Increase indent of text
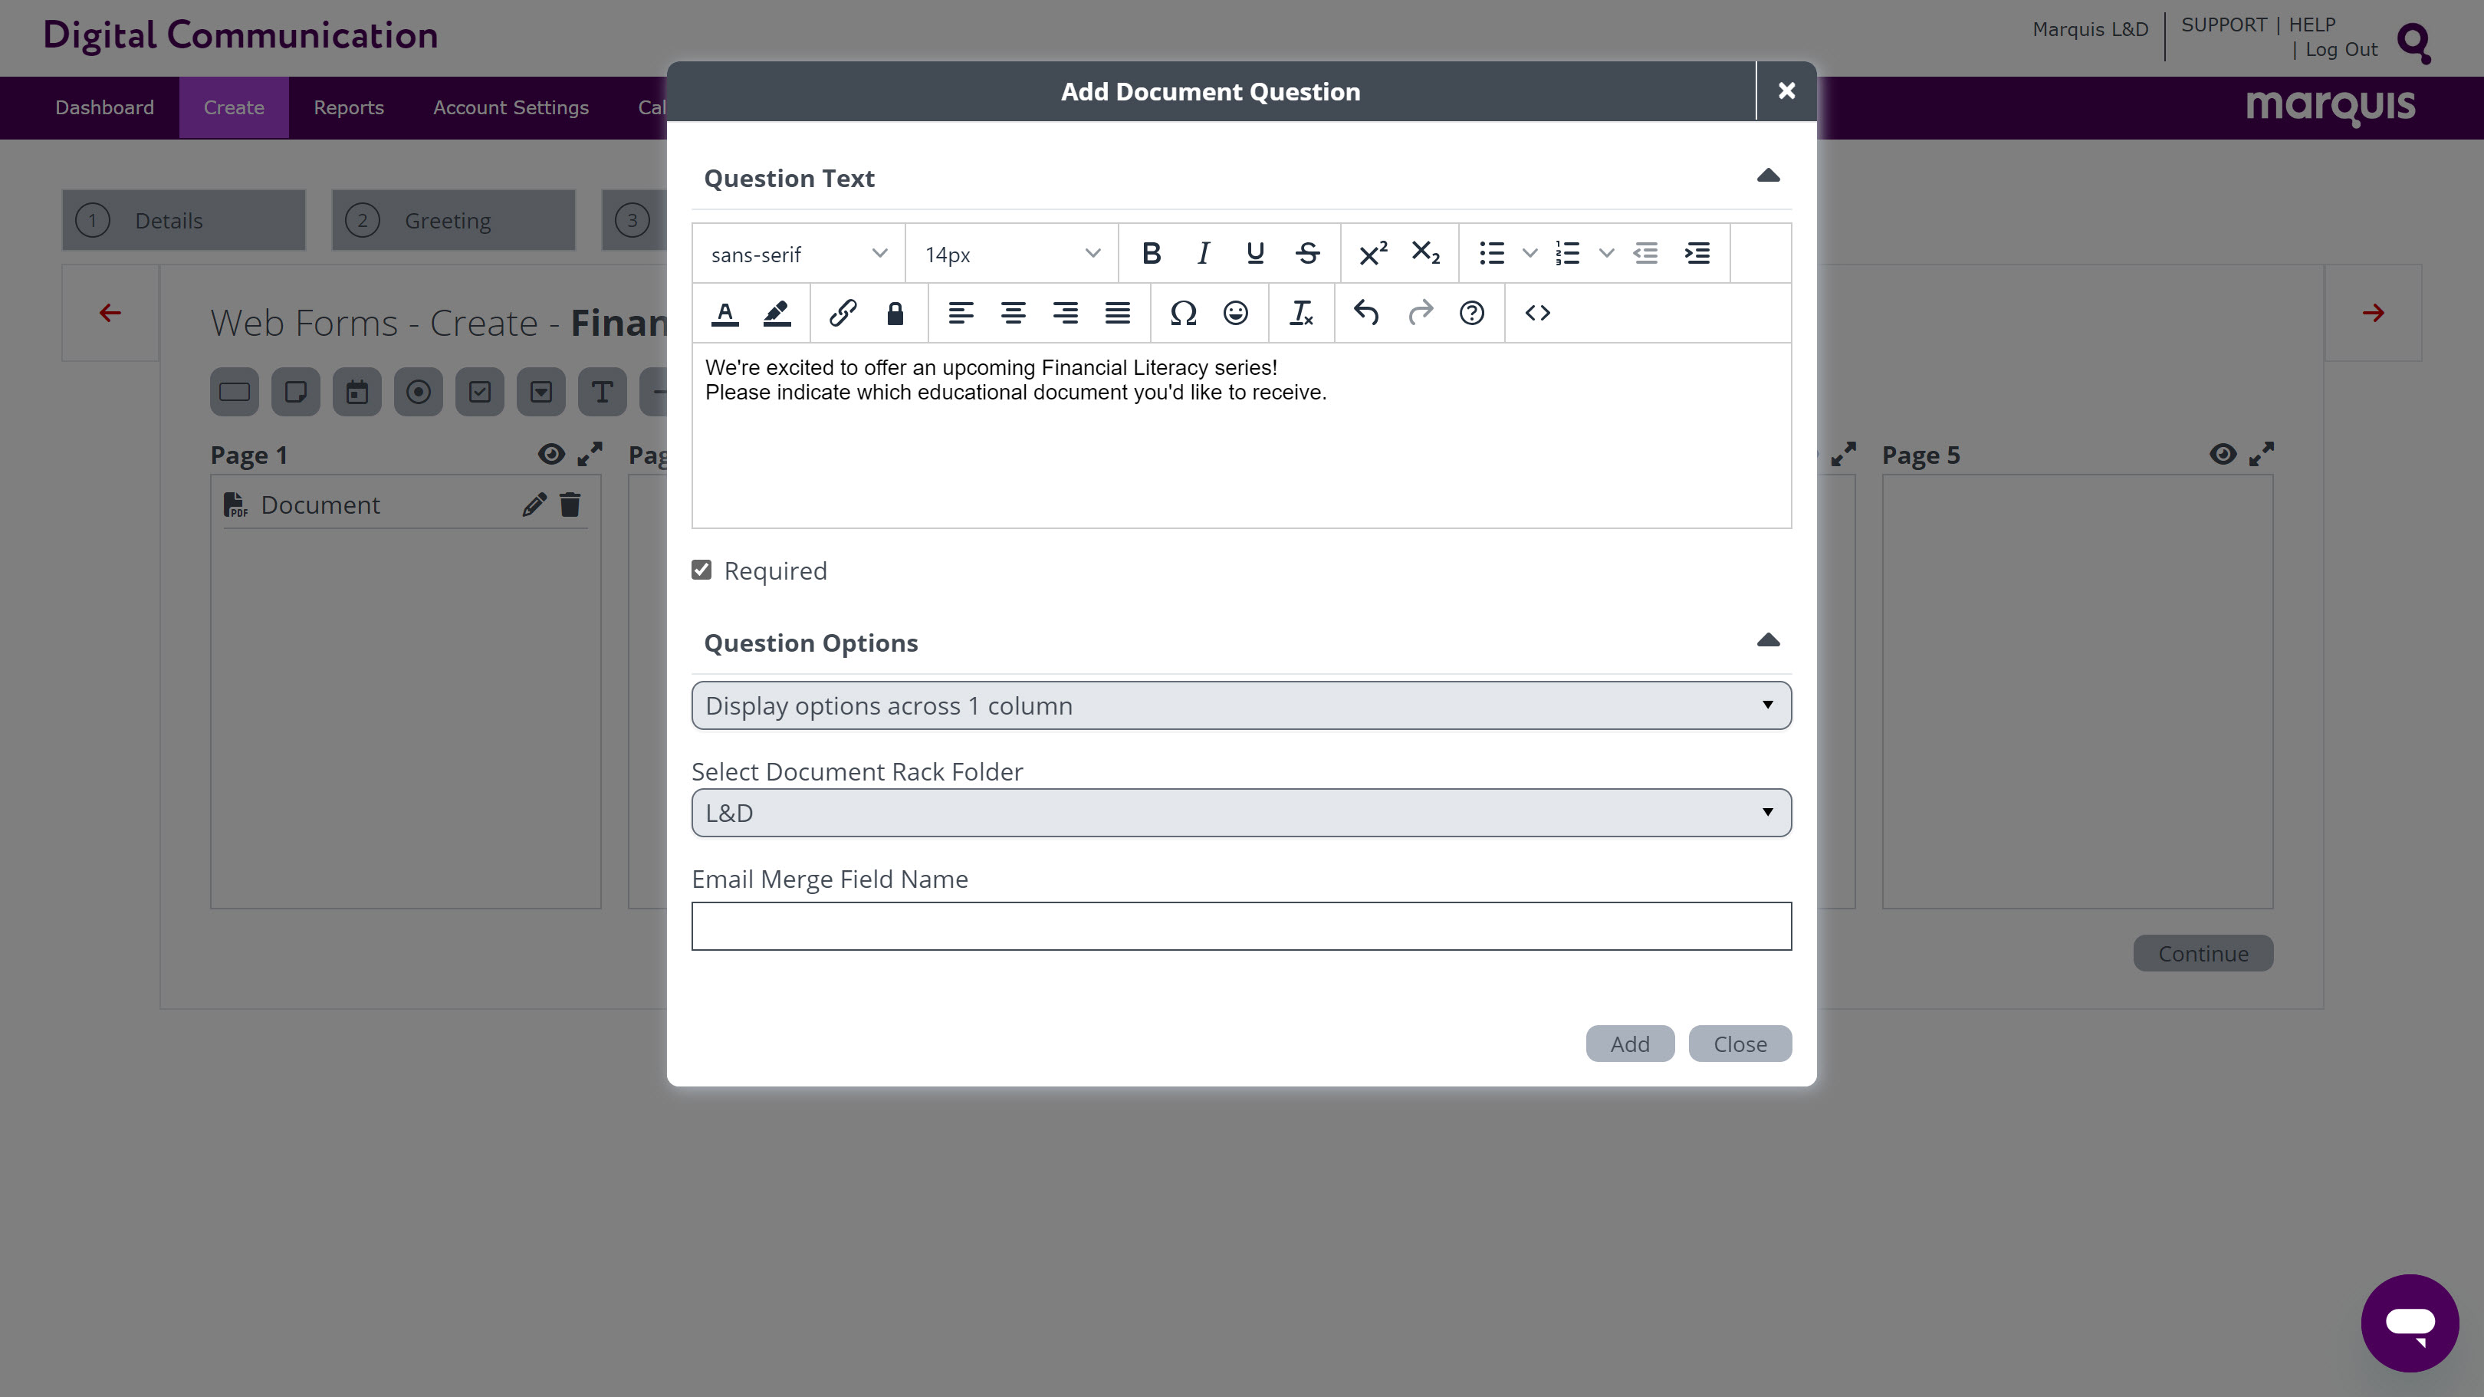This screenshot has height=1397, width=2484. [1697, 254]
